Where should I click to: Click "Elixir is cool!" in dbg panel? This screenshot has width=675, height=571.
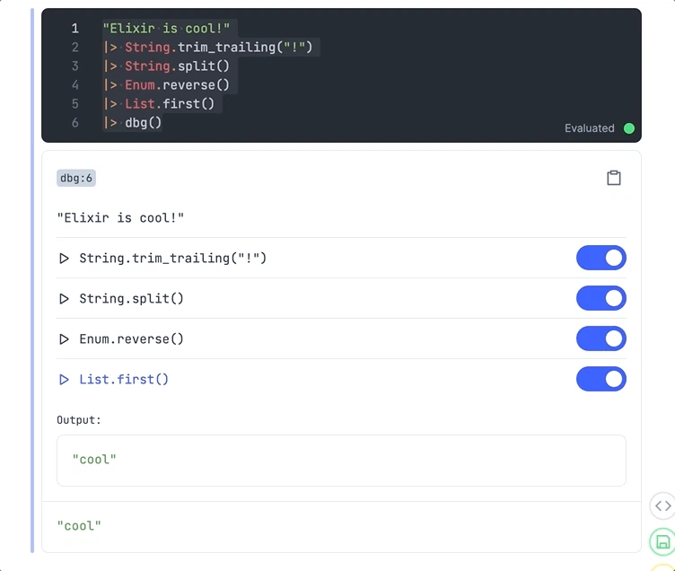tap(120, 218)
